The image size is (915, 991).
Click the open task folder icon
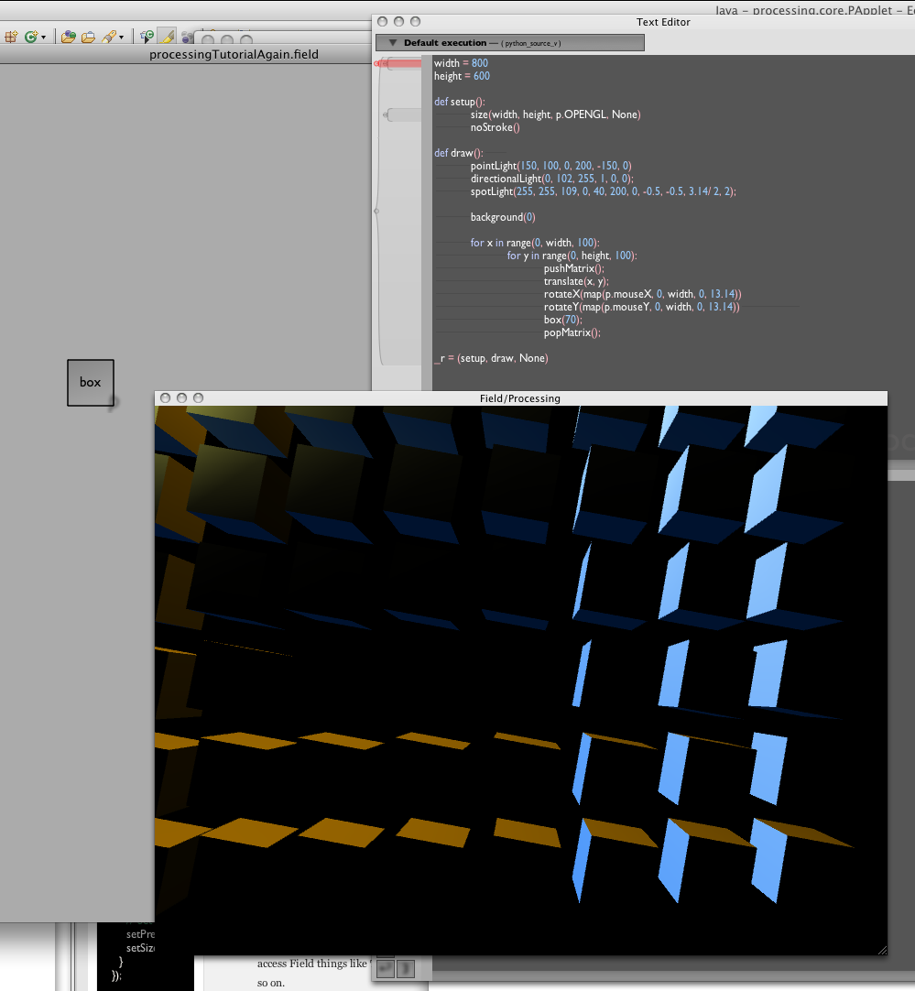pyautogui.click(x=89, y=37)
